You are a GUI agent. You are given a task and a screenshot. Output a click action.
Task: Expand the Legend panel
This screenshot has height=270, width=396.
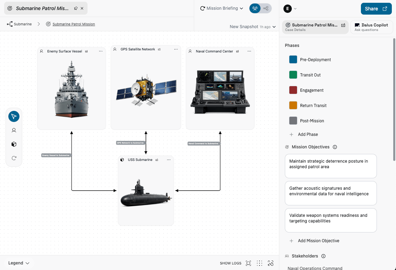pyautogui.click(x=19, y=263)
